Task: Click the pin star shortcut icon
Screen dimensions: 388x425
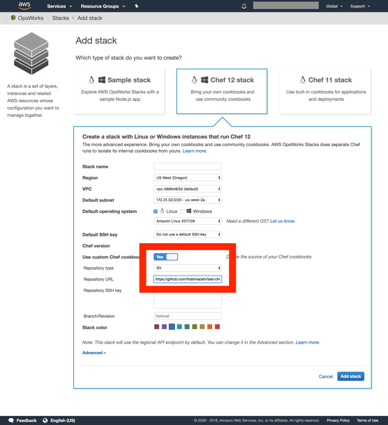Action: pyautogui.click(x=136, y=6)
